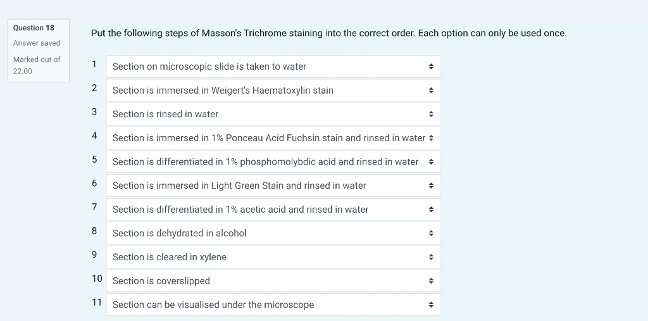Expand the 'Section is rinsed in water' dropdown
This screenshot has width=648, height=321.
tap(272, 114)
